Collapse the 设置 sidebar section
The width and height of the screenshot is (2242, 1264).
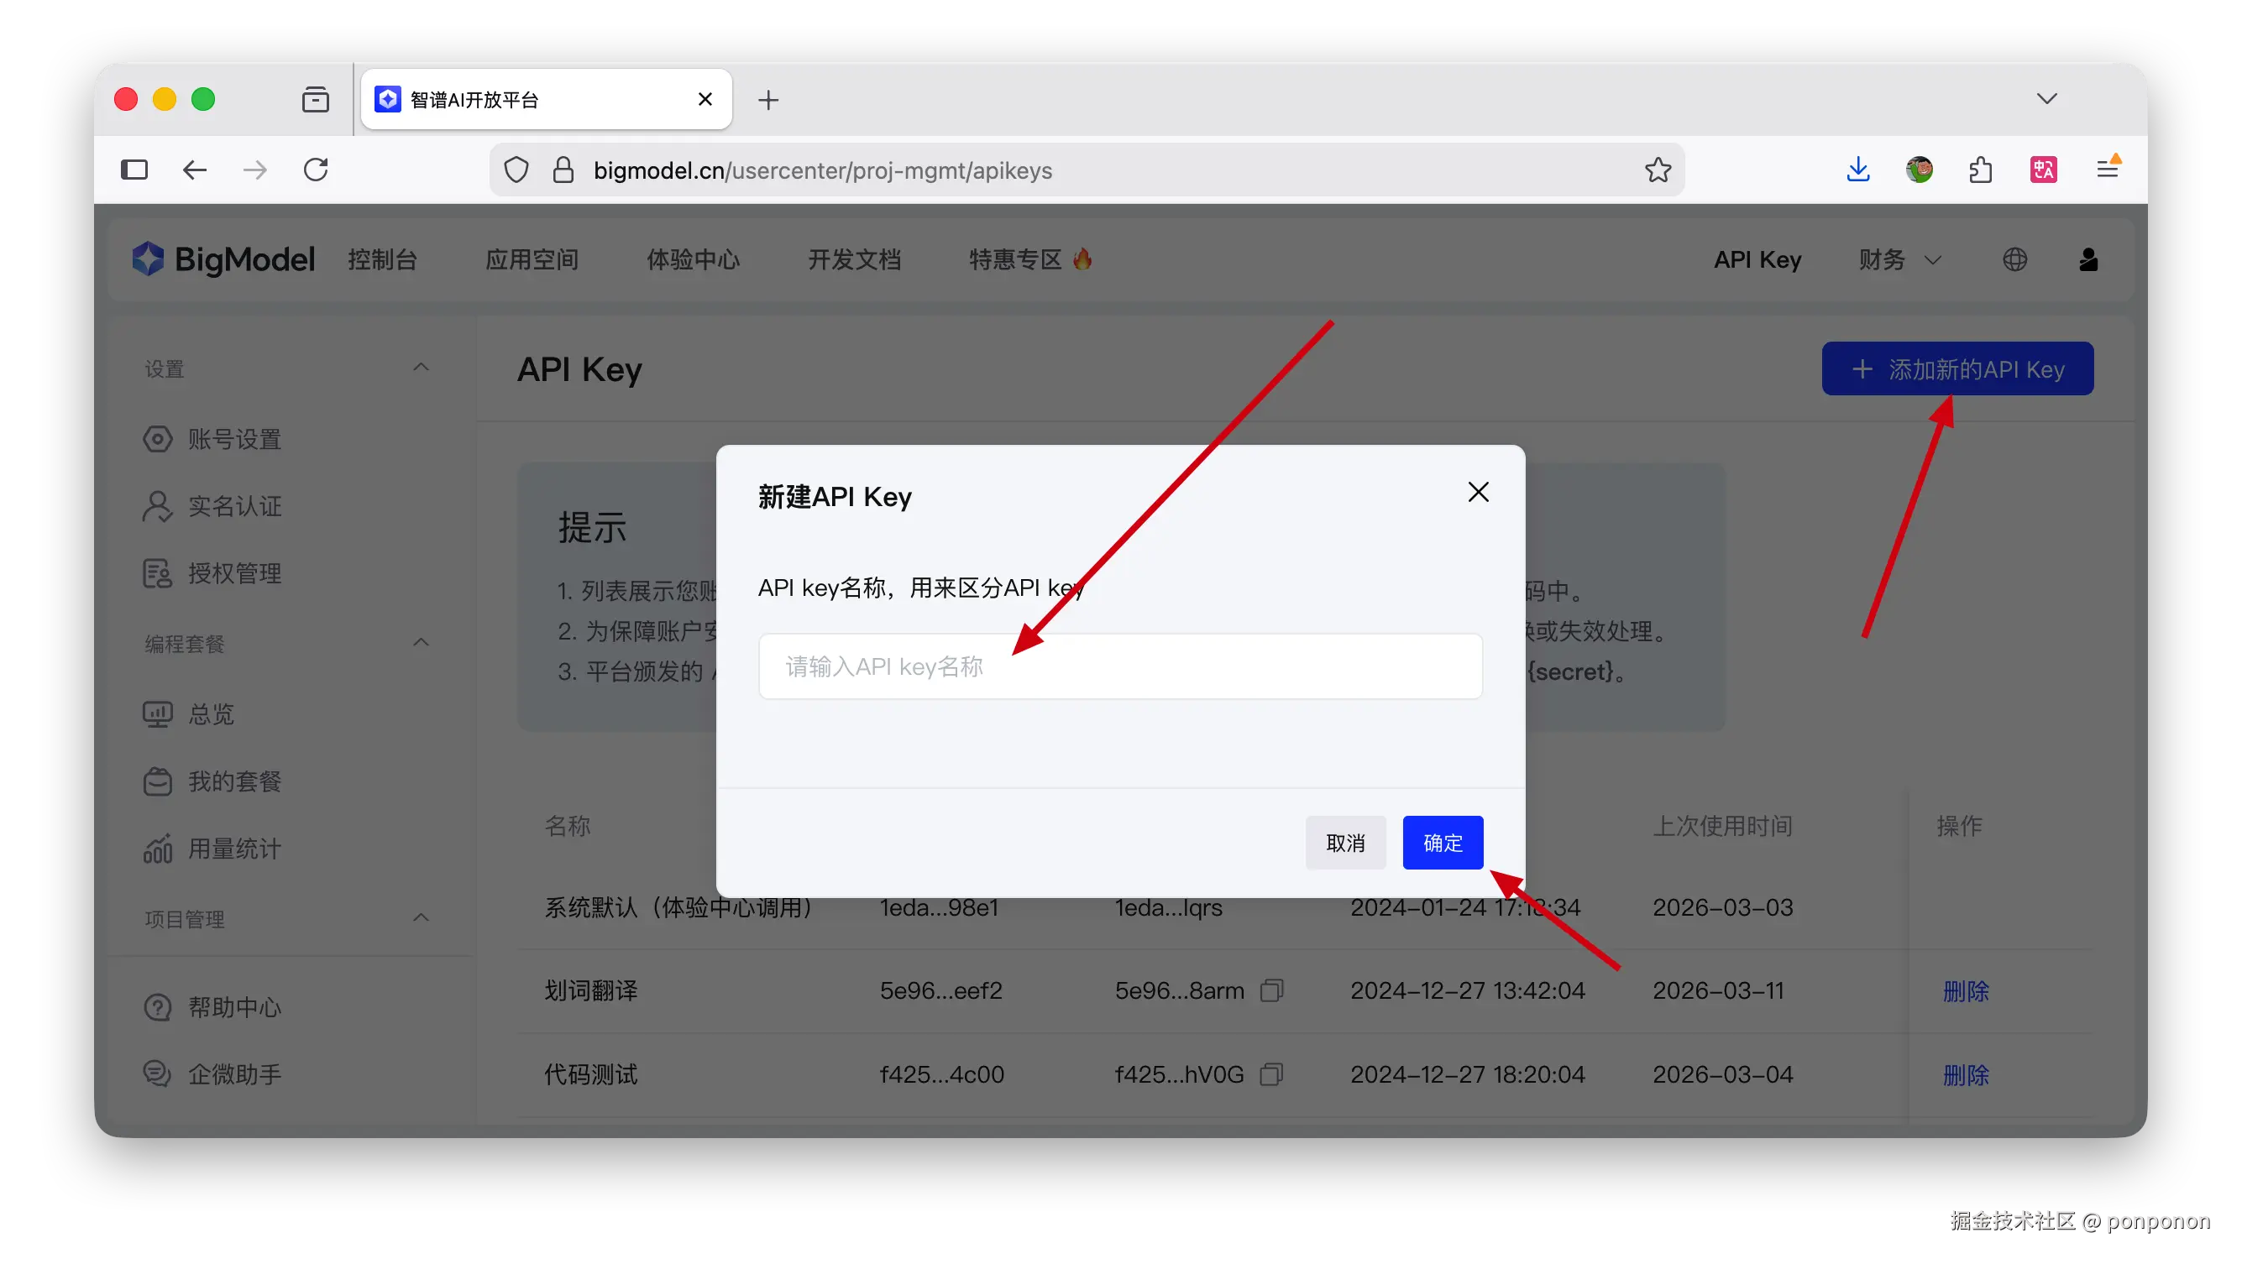(422, 367)
